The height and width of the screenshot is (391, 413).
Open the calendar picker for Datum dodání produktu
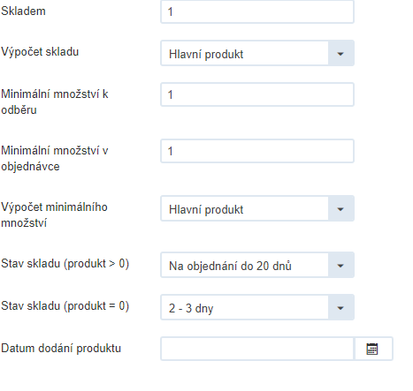(x=373, y=349)
